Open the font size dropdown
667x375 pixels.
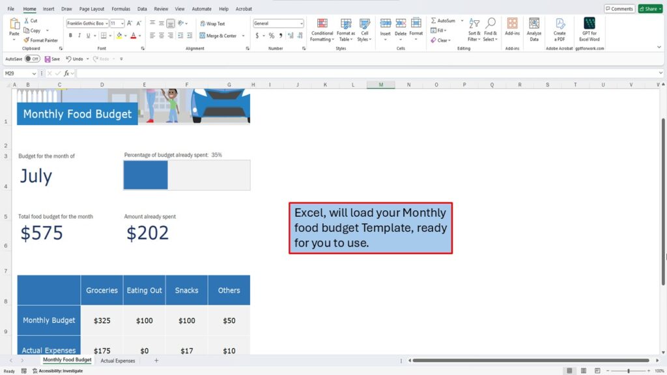tap(122, 23)
